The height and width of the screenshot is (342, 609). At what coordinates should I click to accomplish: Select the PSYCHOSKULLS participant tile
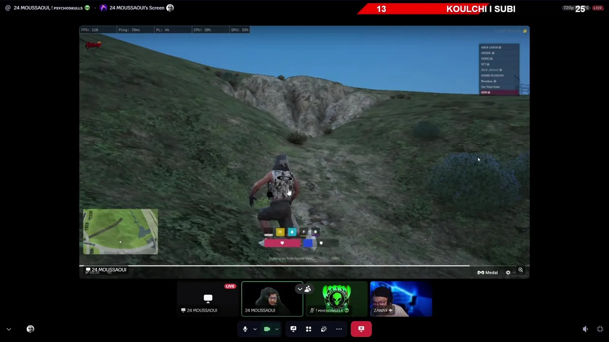[x=337, y=299]
